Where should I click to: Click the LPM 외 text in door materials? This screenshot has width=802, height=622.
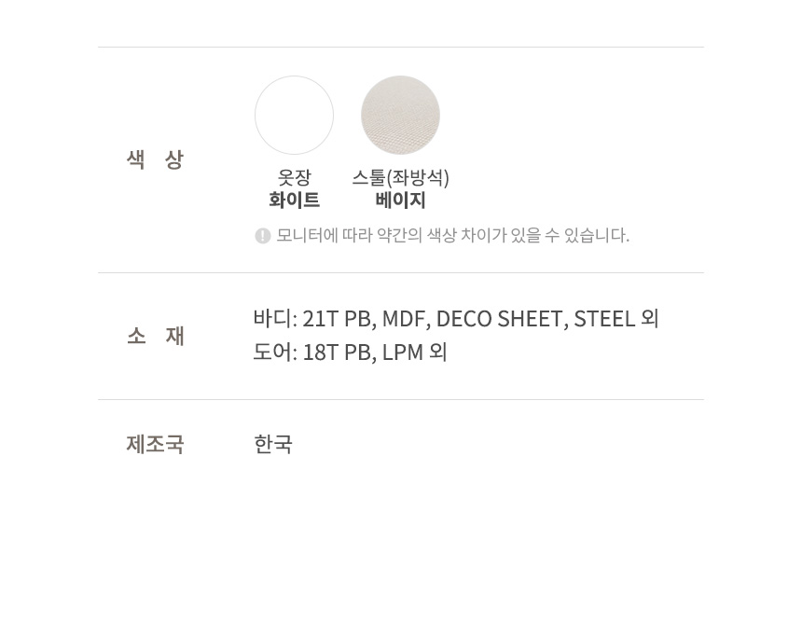415,352
